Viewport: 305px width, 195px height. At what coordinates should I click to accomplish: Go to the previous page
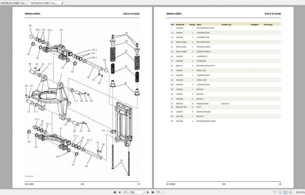119,192
